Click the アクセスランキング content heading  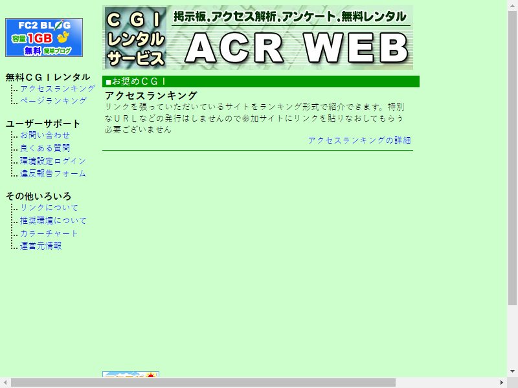point(151,96)
